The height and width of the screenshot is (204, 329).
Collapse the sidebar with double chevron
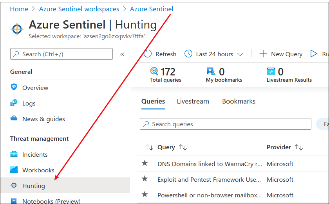pos(122,54)
